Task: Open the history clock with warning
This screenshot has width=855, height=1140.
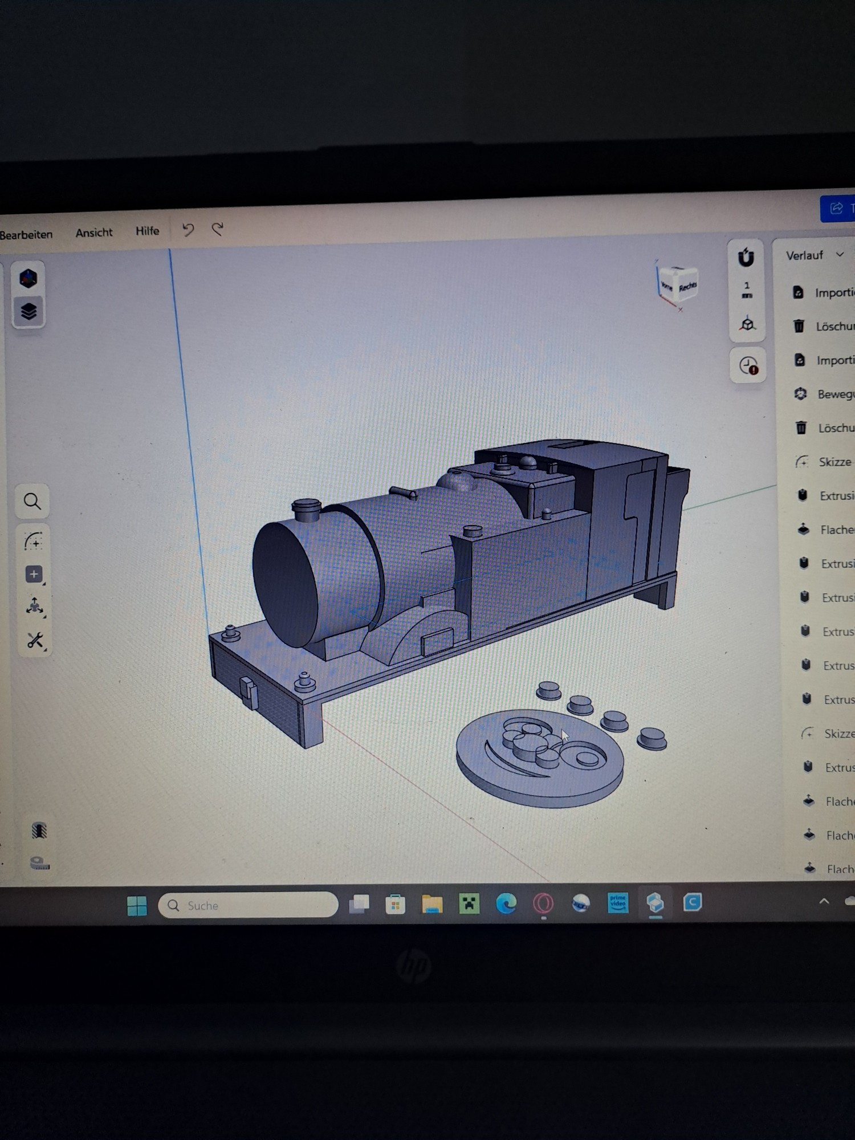Action: click(748, 365)
